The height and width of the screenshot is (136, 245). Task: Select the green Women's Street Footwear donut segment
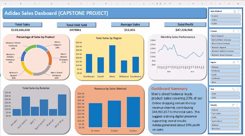(30, 48)
